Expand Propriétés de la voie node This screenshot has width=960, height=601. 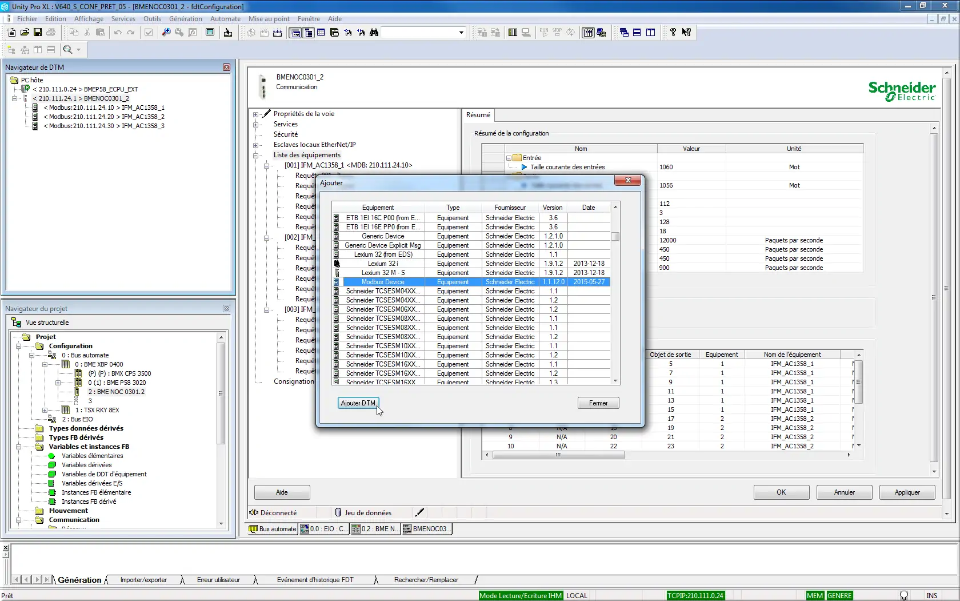click(x=256, y=114)
